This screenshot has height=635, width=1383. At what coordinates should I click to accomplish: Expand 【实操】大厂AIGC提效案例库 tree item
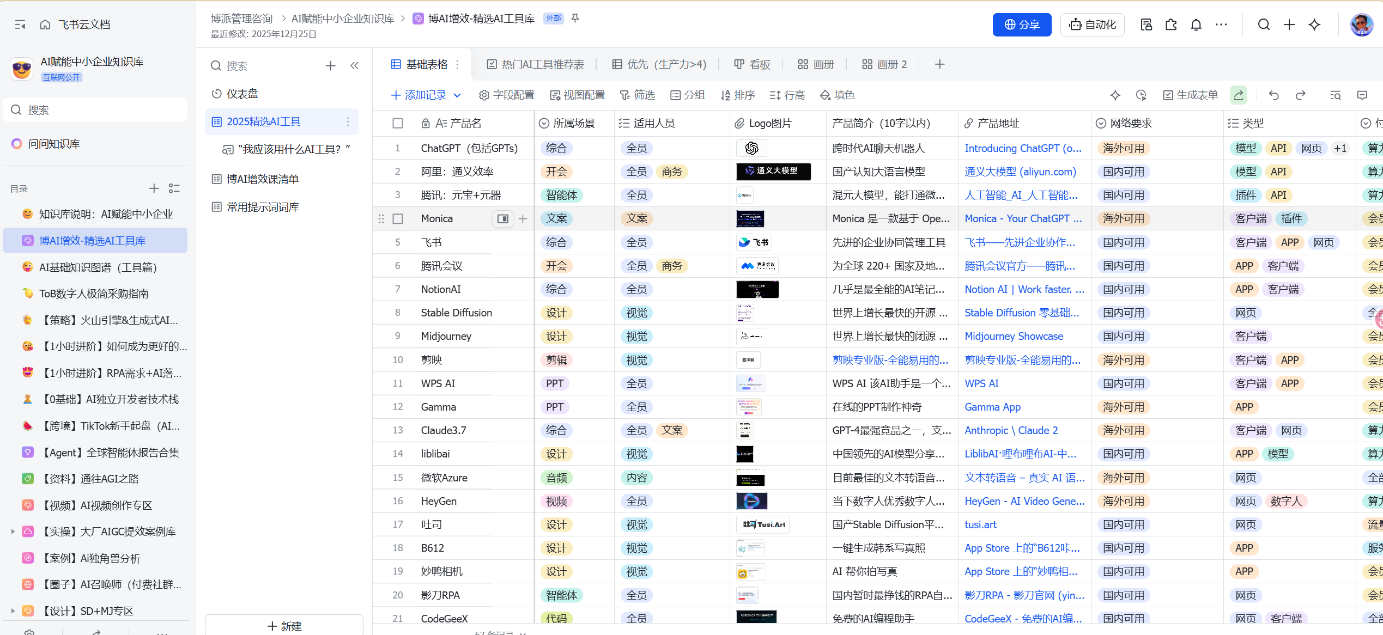click(x=13, y=532)
